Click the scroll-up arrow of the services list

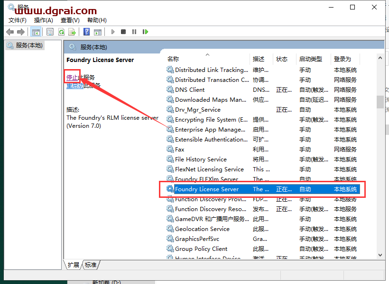click(380, 57)
